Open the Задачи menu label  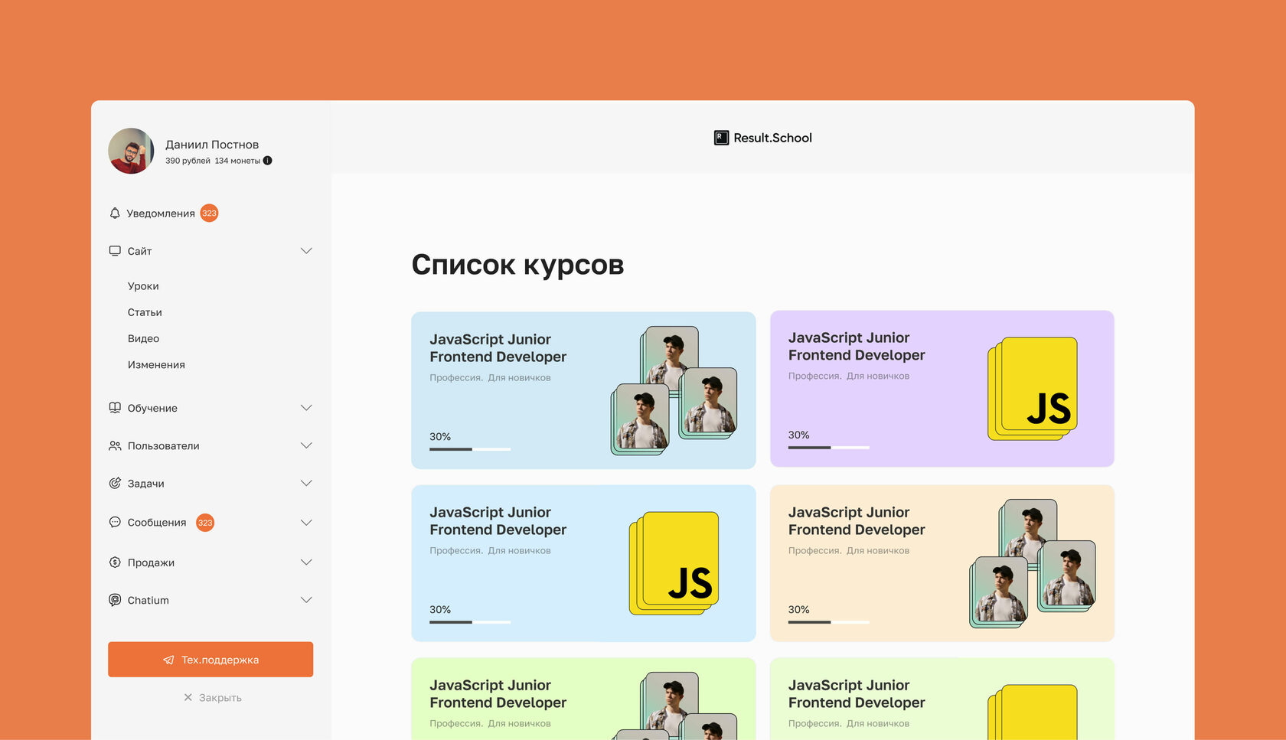[145, 484]
